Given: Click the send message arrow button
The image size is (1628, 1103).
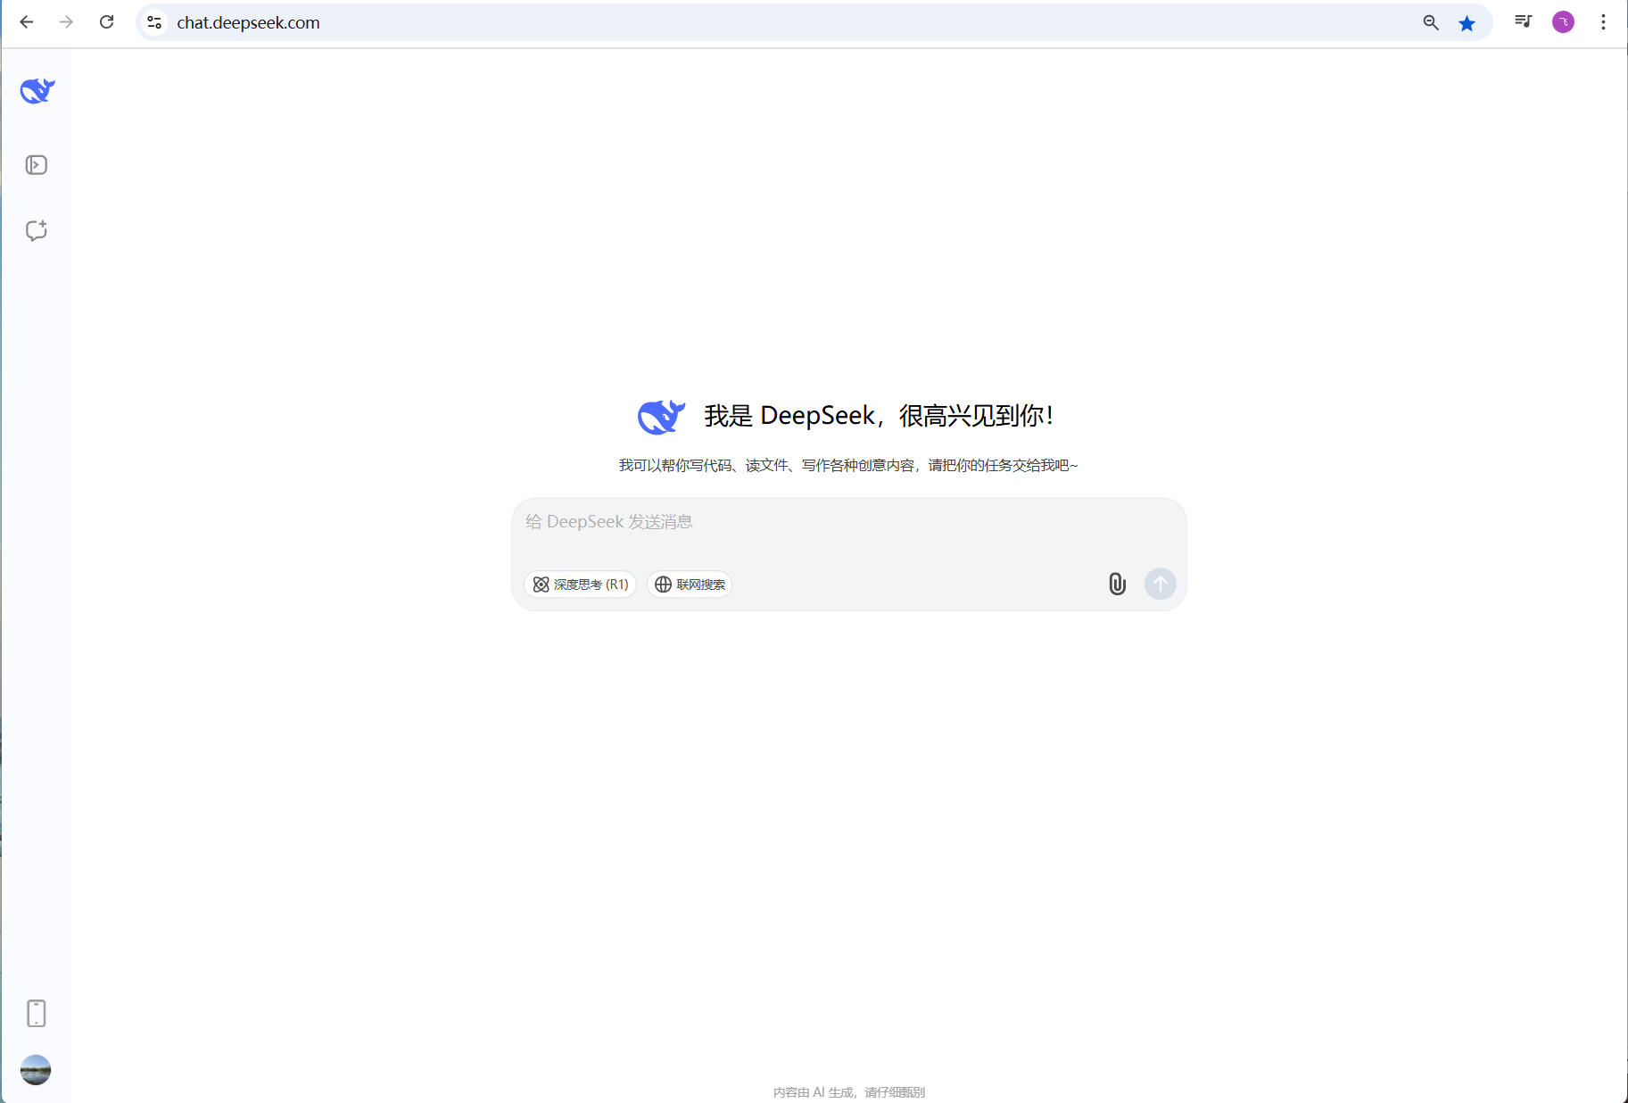Looking at the screenshot, I should click(1161, 584).
